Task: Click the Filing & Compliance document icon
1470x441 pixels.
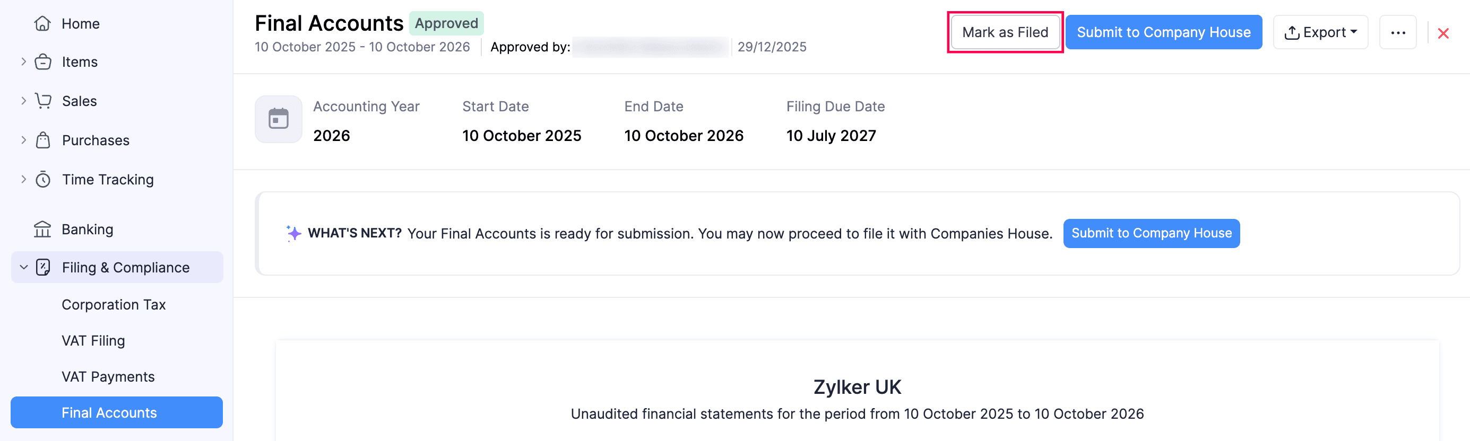Action: click(x=44, y=267)
